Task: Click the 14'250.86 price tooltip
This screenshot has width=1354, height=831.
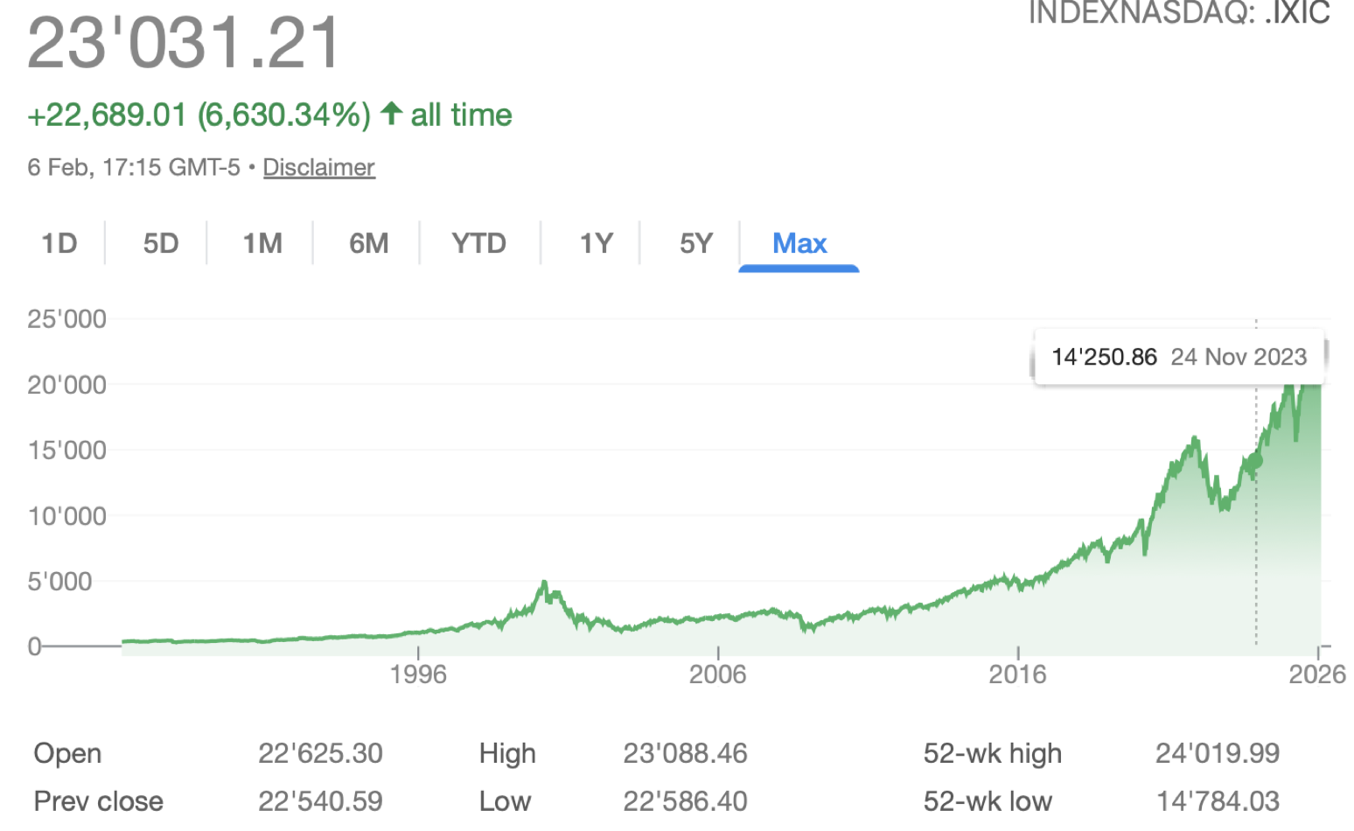Action: coord(1104,357)
